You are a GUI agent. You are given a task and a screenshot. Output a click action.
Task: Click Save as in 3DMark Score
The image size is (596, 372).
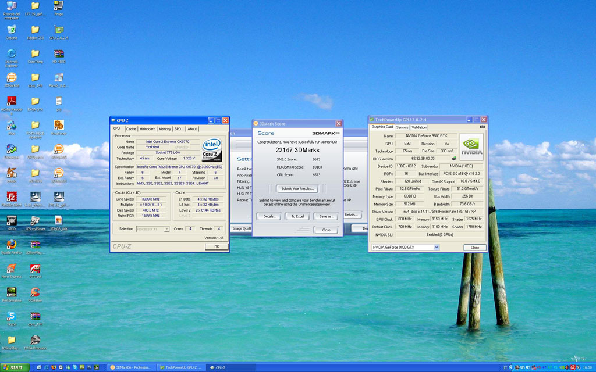(x=326, y=216)
